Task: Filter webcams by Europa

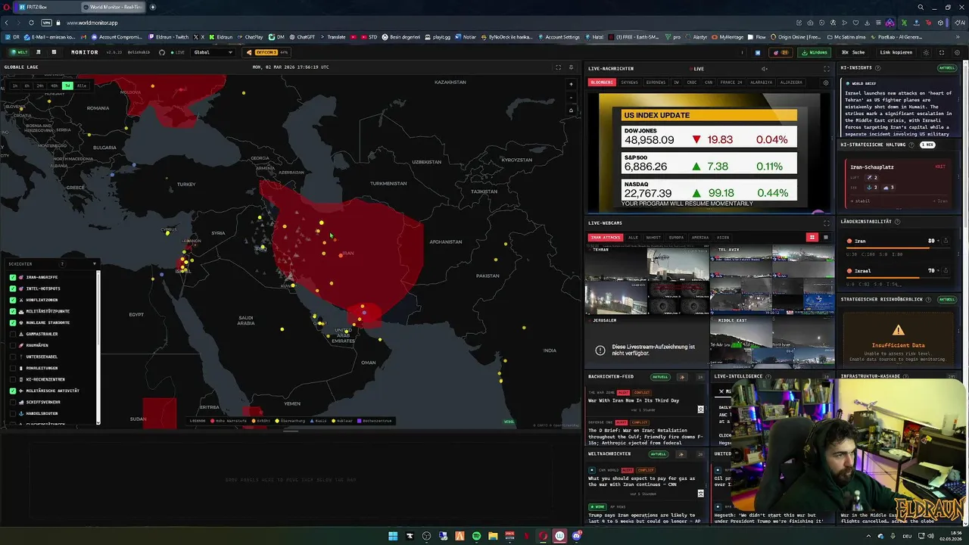Action: click(x=675, y=238)
